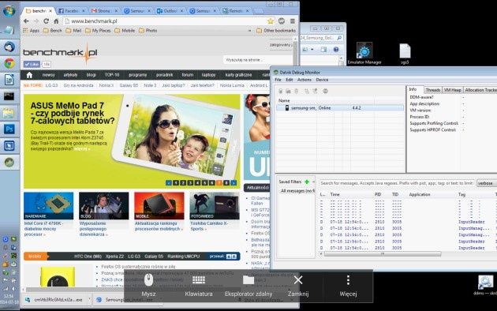Screen dimensions: 497x311
Task: Switch to the Outlook browser tab
Action: 170,11
